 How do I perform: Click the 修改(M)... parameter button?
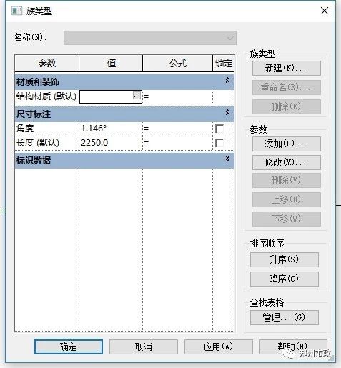click(287, 162)
